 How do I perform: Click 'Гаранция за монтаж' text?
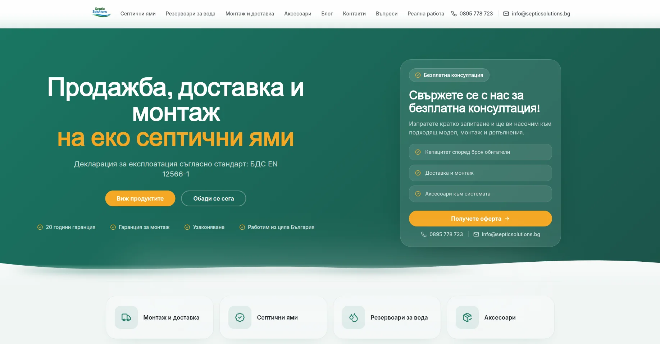(x=144, y=227)
